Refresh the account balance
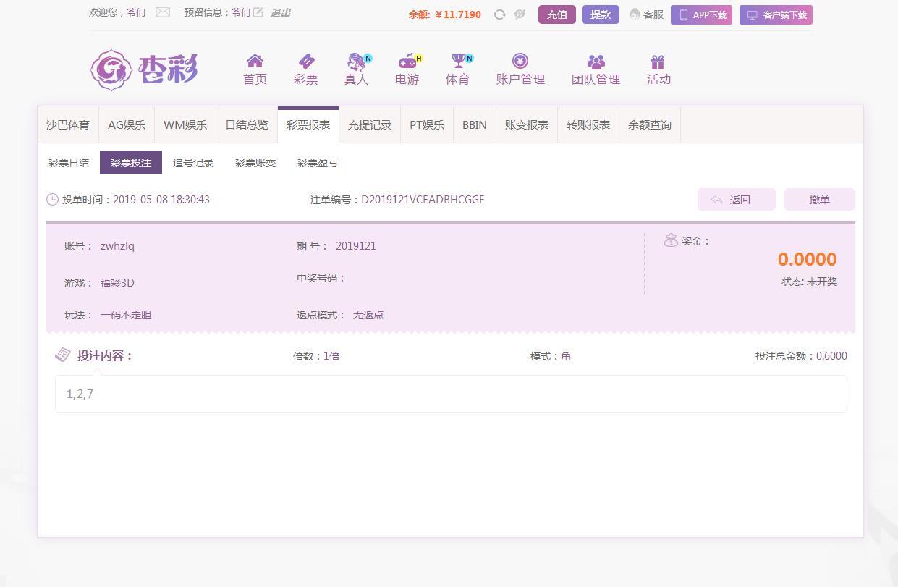This screenshot has height=587, width=898. [499, 14]
